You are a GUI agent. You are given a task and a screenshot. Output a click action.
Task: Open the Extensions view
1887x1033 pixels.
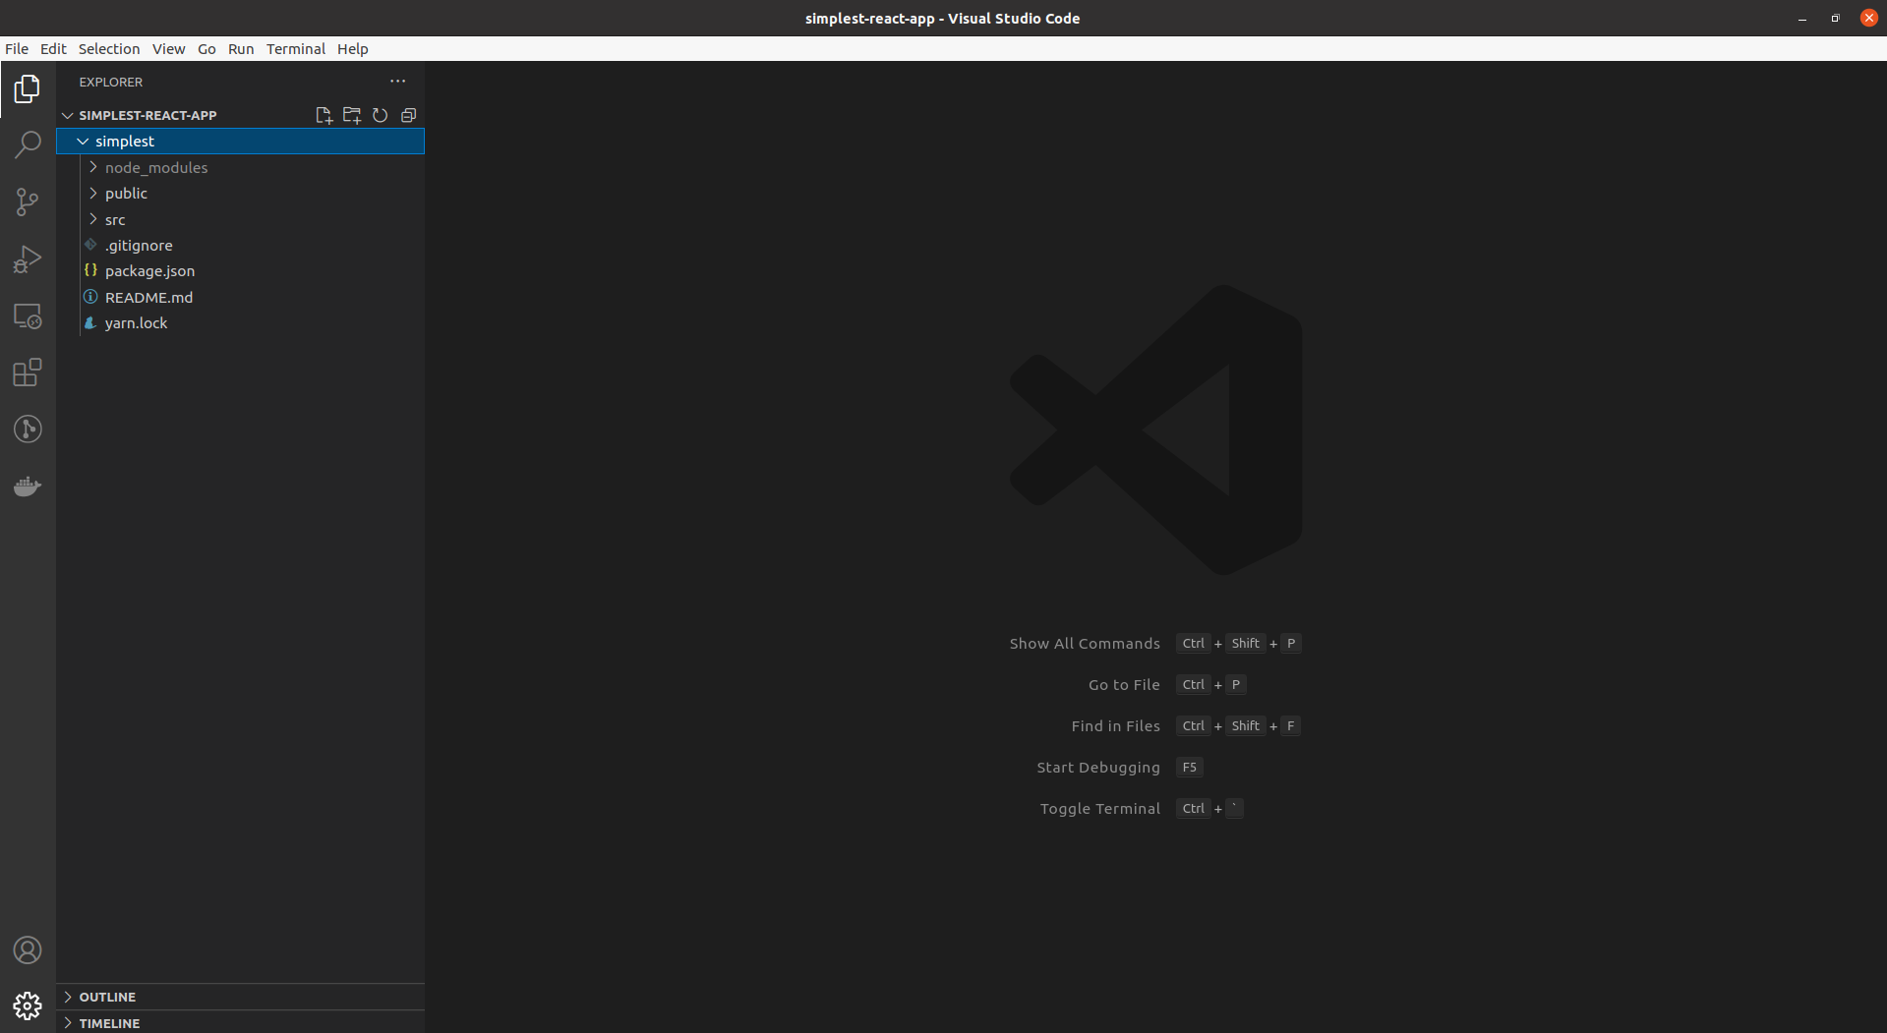pyautogui.click(x=28, y=373)
